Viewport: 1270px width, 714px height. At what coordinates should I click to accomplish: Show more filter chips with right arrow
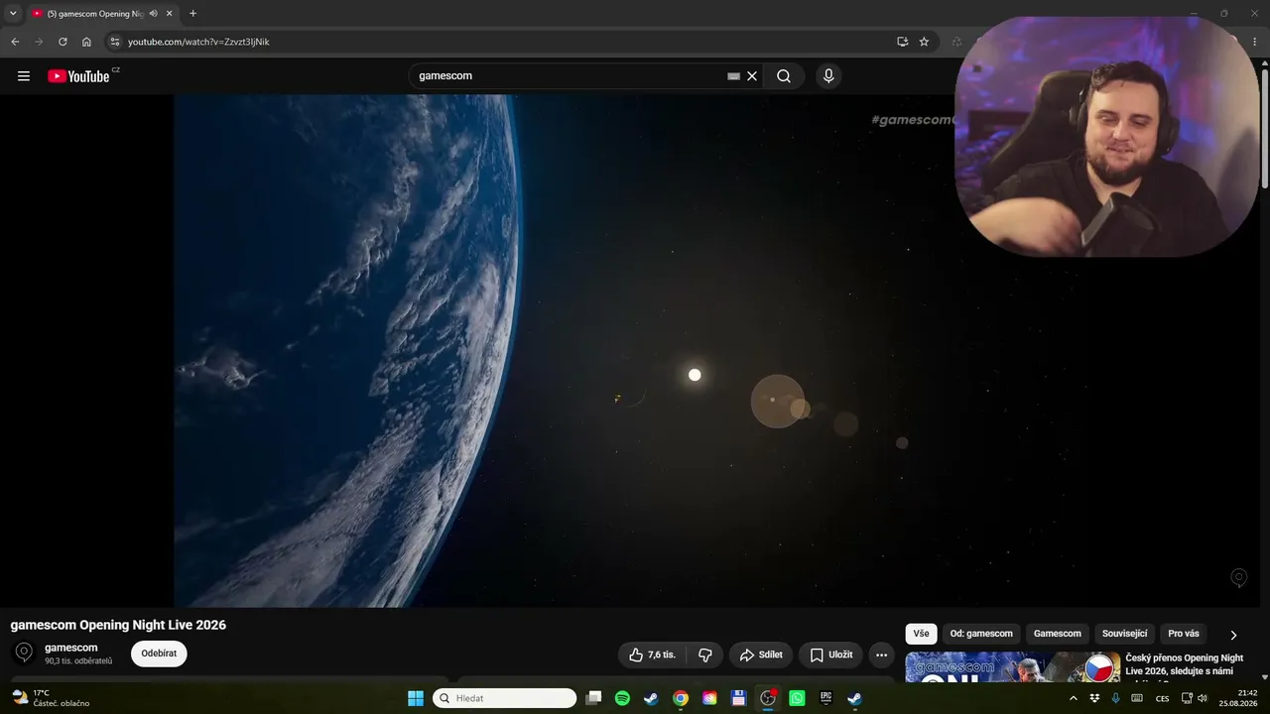pyautogui.click(x=1233, y=635)
